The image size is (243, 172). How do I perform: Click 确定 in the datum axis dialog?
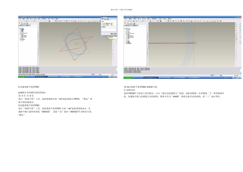pos(112,34)
